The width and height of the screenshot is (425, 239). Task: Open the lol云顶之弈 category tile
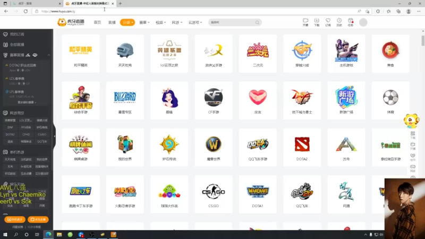point(169,54)
